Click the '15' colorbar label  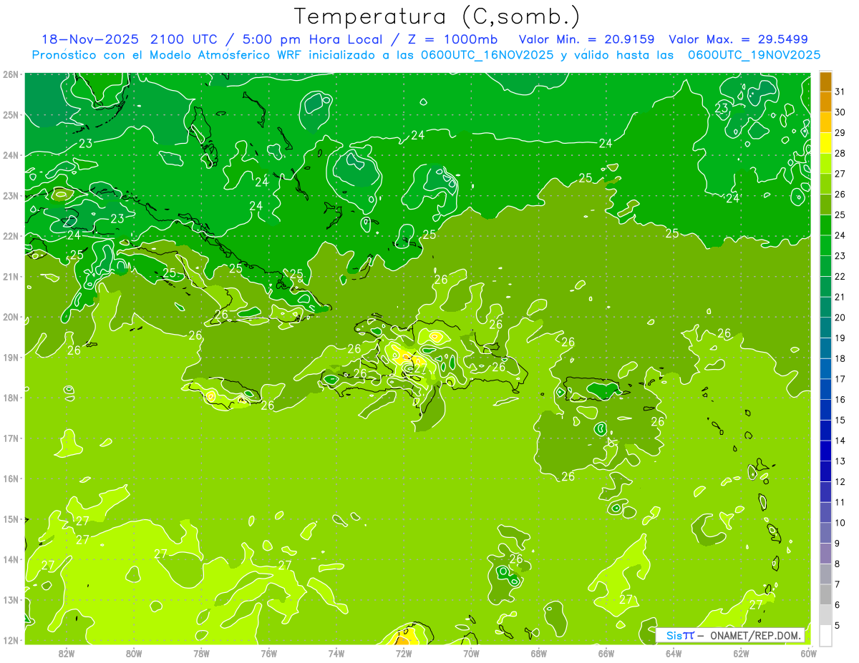840,420
